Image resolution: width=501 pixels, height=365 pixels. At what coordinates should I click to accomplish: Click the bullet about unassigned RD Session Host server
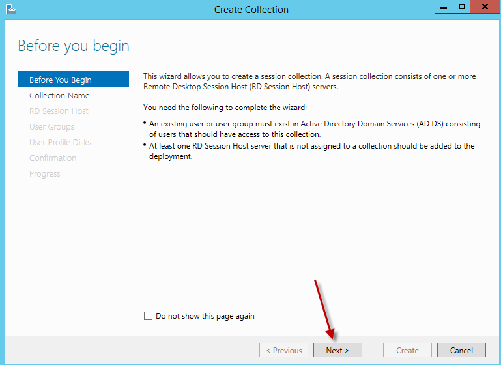tap(311, 151)
